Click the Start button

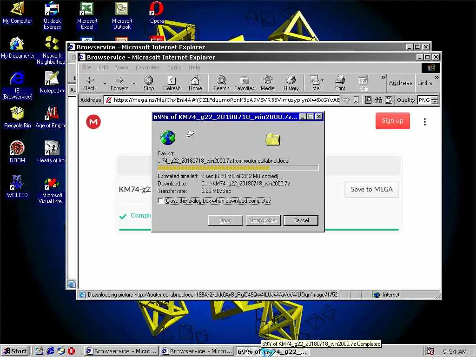tap(15, 351)
